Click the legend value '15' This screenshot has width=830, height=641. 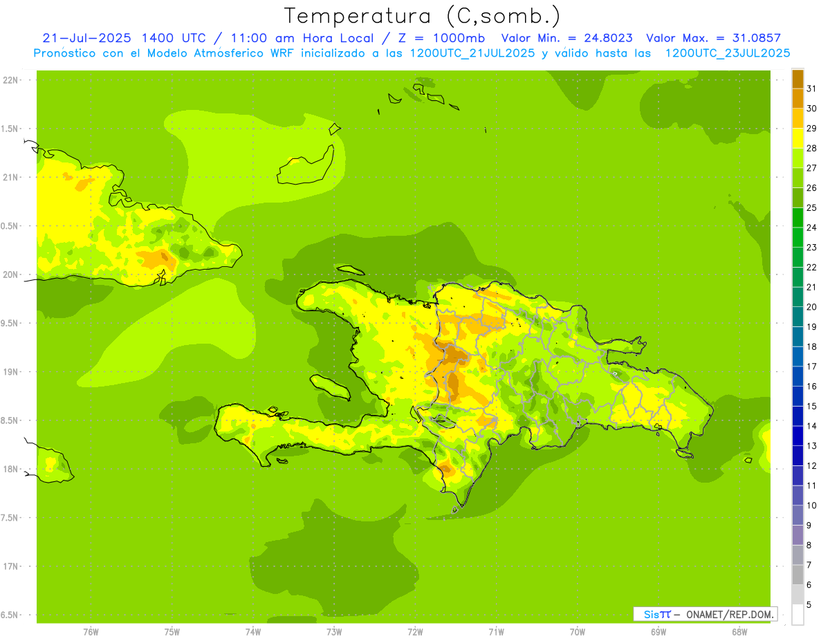[812, 406]
